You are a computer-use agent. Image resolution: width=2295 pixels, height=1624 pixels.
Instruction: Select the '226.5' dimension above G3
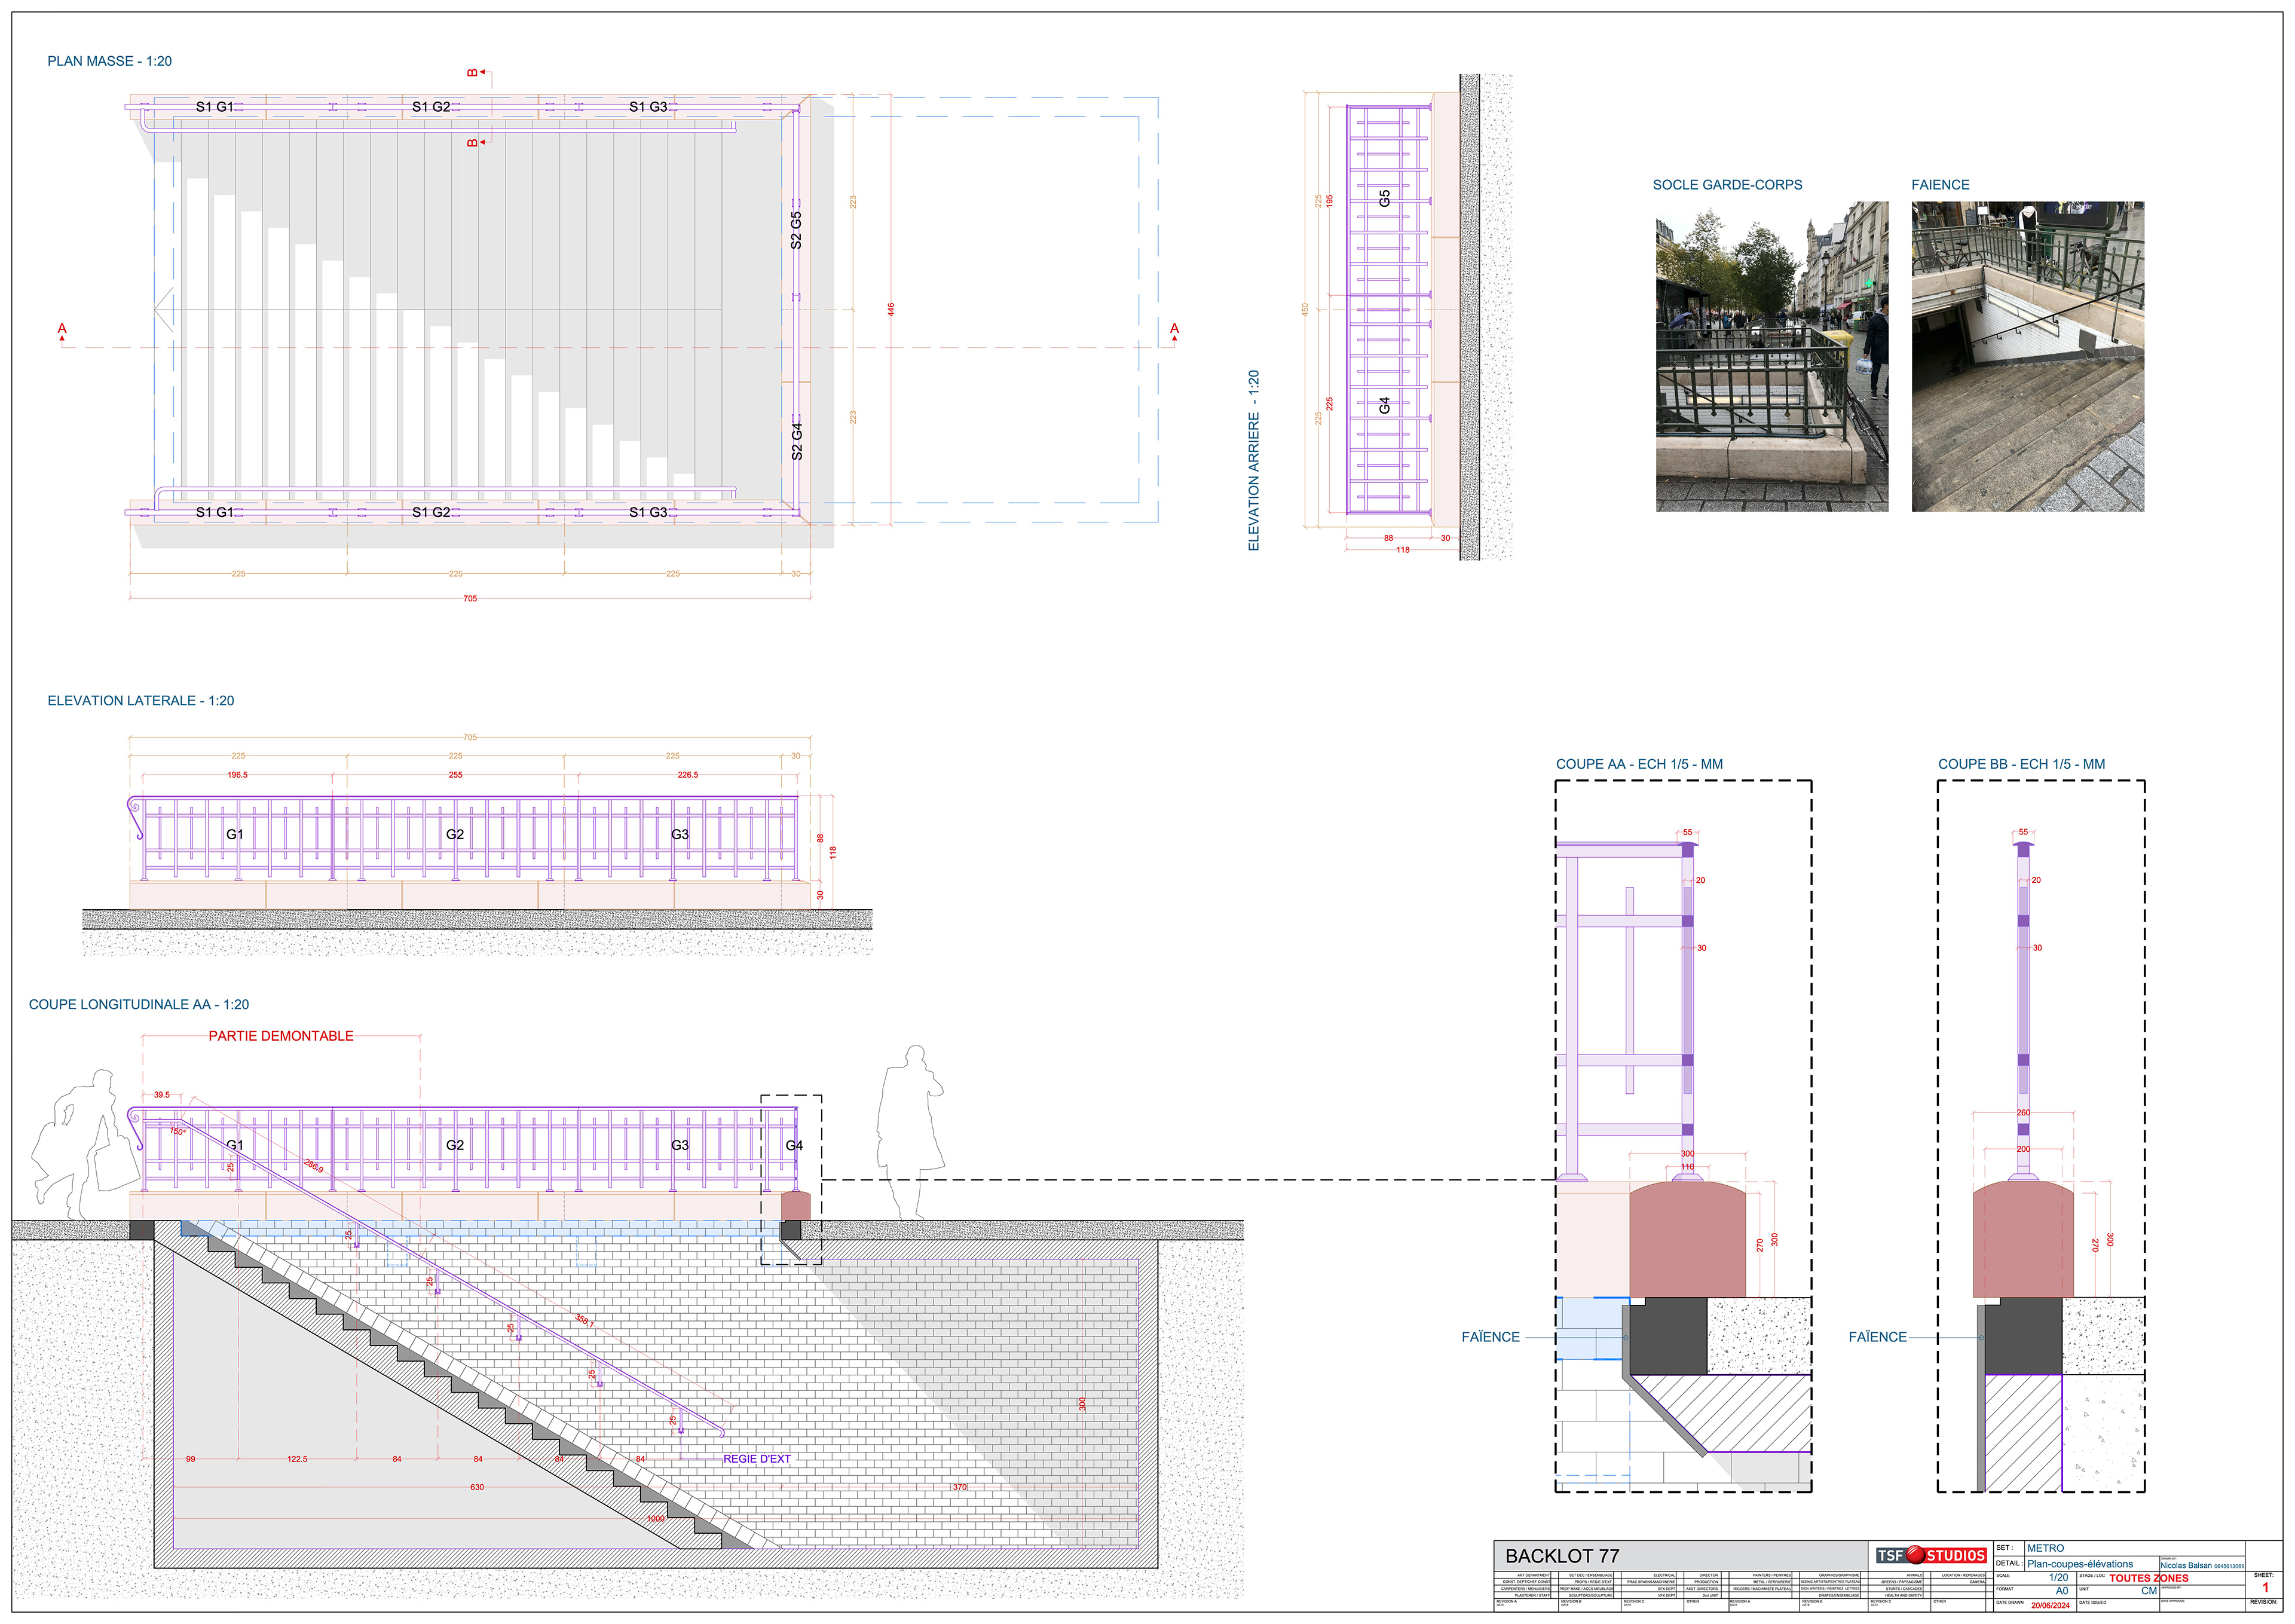pos(688,775)
